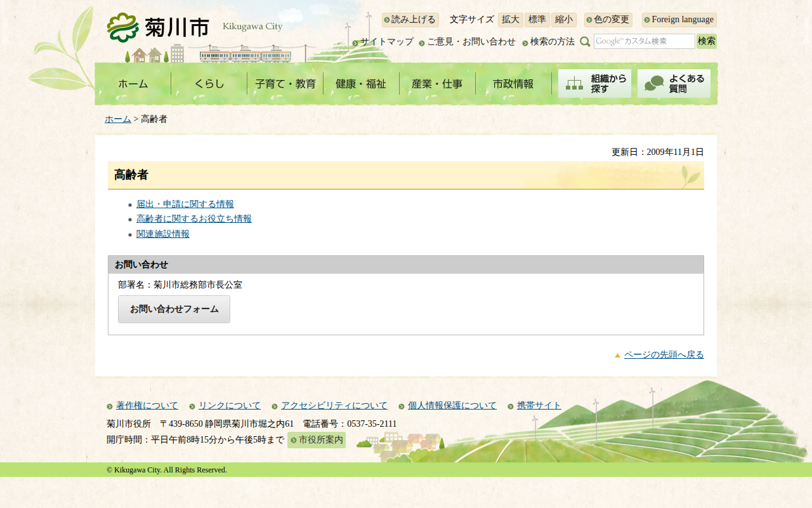Select 健康・福祉 in main navigation
The height and width of the screenshot is (508, 812).
tap(362, 84)
